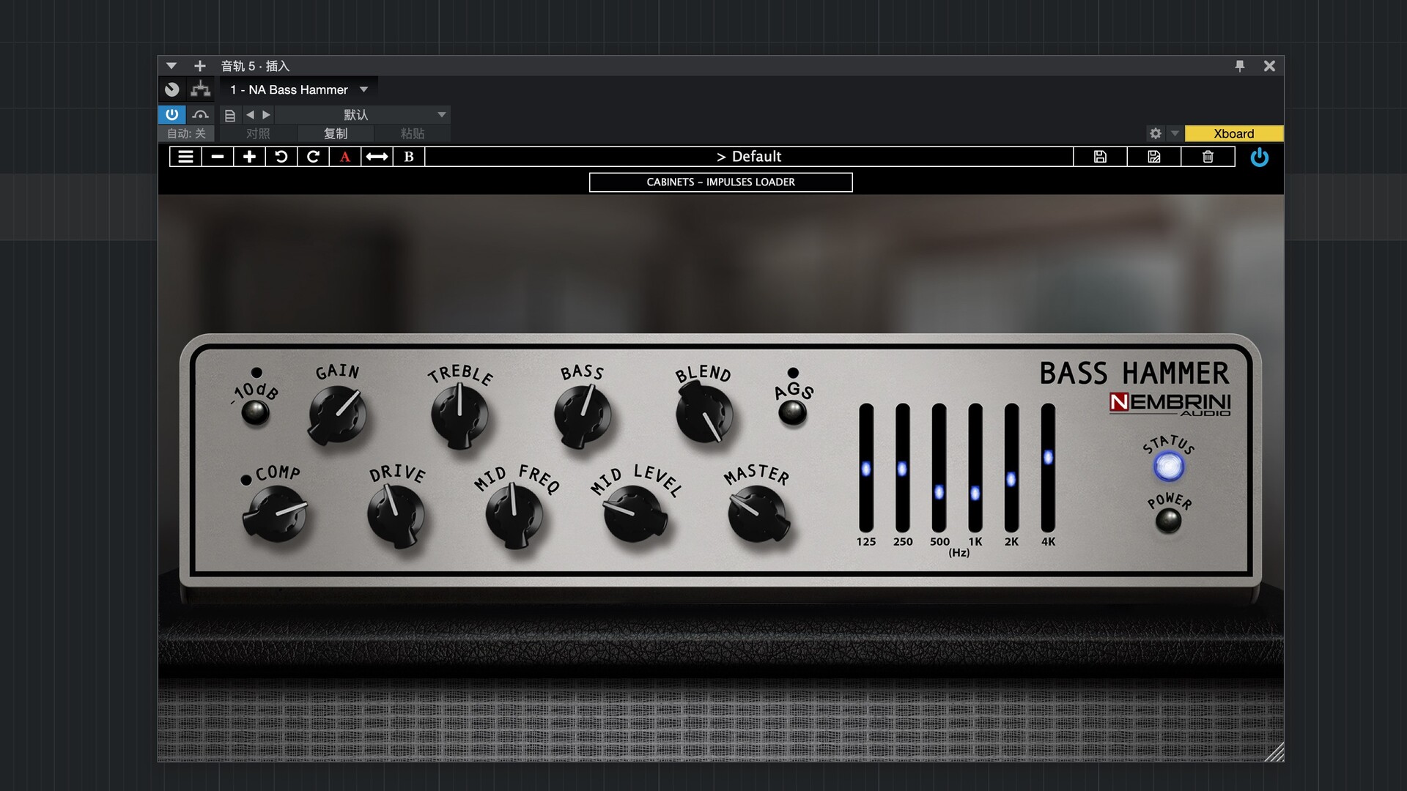Open the plugin hamburger menu
This screenshot has height=791, width=1407.
tap(186, 157)
